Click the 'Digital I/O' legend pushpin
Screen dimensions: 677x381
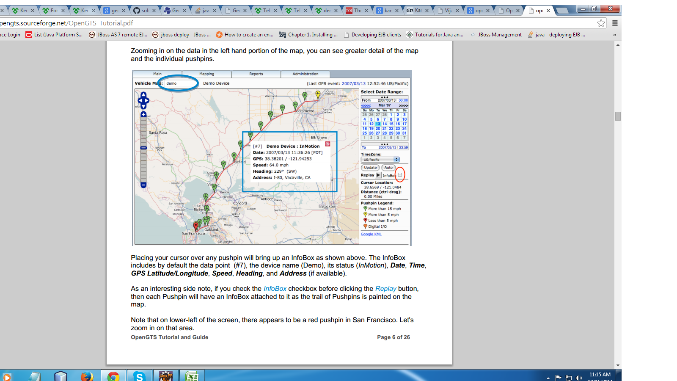365,226
